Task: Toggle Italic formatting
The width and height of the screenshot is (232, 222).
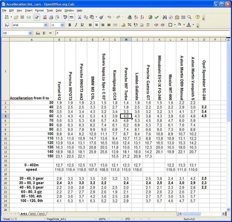Action: [76, 25]
